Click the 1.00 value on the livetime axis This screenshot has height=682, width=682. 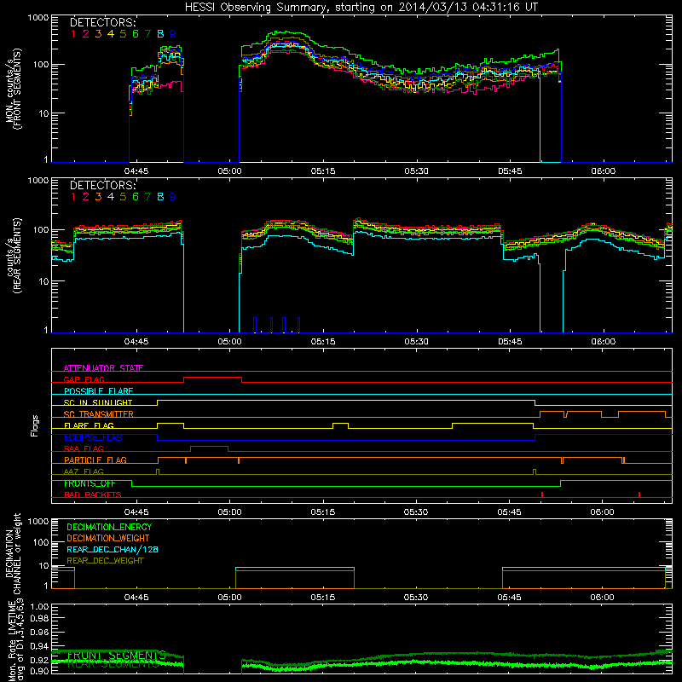[39, 607]
